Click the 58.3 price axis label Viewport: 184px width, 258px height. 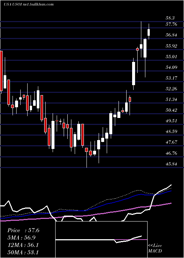click(170, 18)
